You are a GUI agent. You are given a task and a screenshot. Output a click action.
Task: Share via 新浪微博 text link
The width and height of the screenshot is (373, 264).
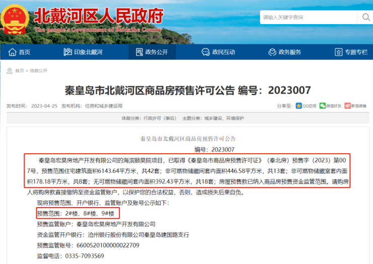point(359,106)
